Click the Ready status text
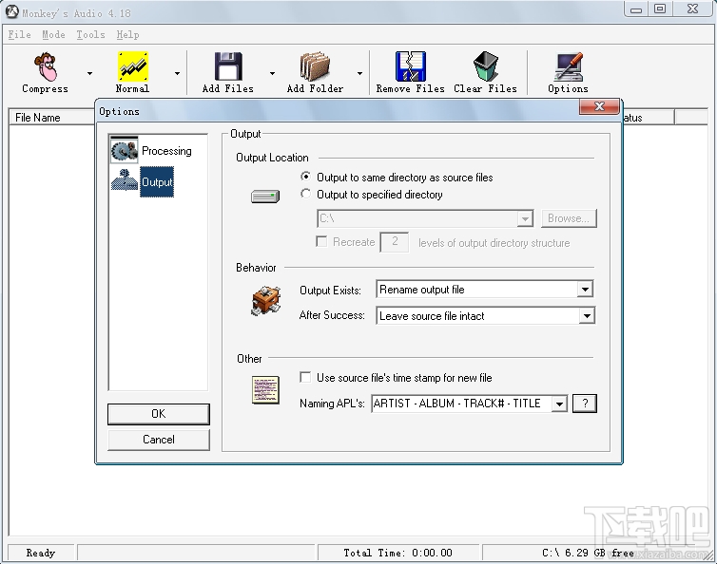 pyautogui.click(x=41, y=553)
